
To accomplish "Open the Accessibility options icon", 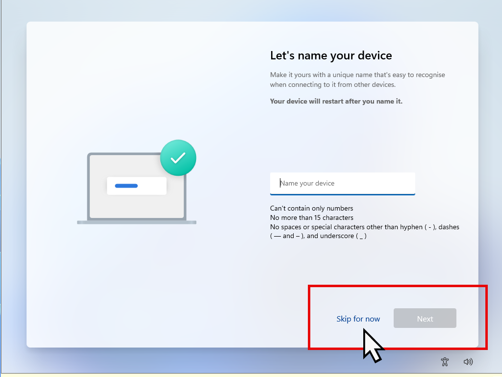I will (445, 362).
